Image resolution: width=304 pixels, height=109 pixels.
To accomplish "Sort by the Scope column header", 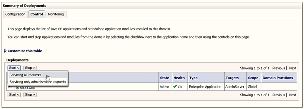I will click(253, 78).
